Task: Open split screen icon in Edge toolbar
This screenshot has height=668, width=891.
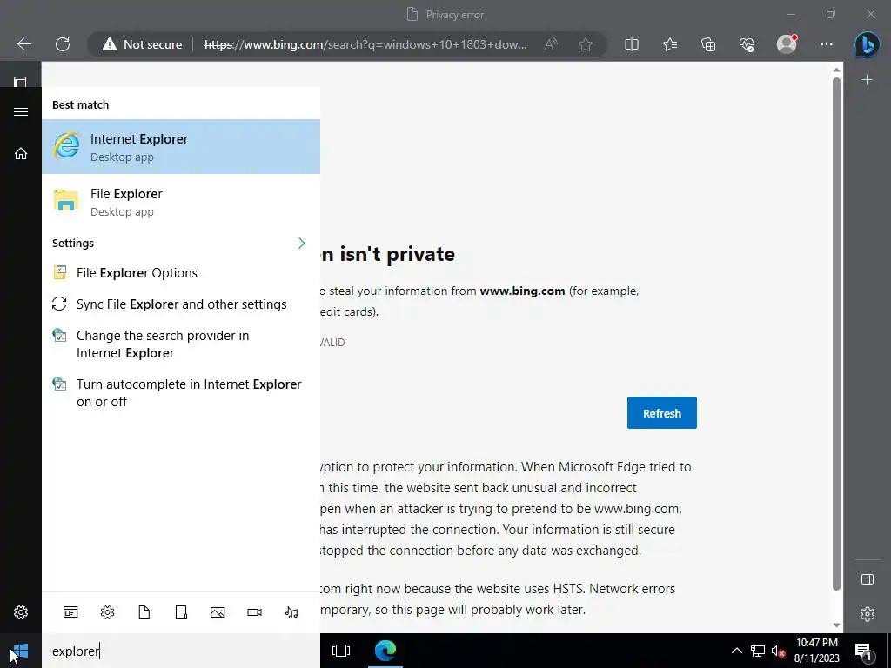Action: click(632, 44)
